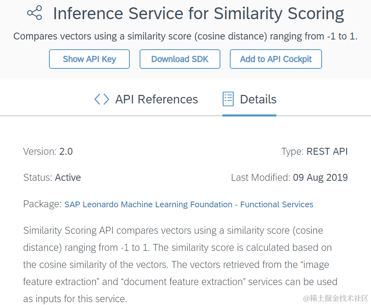Click the share icon beside the title

pyautogui.click(x=35, y=13)
